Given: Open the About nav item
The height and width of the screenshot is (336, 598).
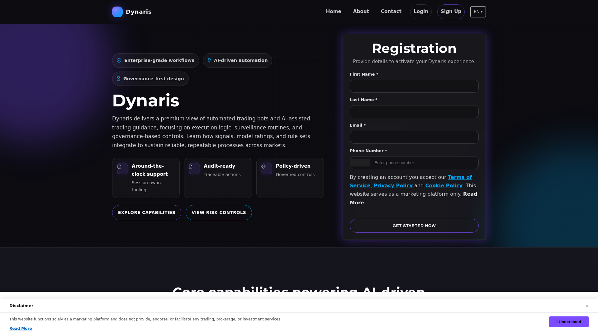Looking at the screenshot, I should pos(361,12).
